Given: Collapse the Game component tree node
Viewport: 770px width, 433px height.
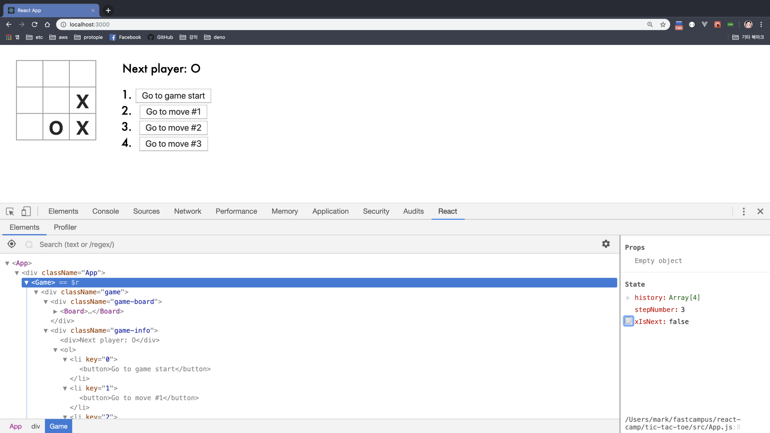Looking at the screenshot, I should pos(27,283).
